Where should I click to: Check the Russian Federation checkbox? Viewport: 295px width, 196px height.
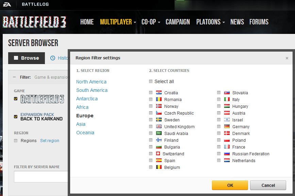coord(219,154)
